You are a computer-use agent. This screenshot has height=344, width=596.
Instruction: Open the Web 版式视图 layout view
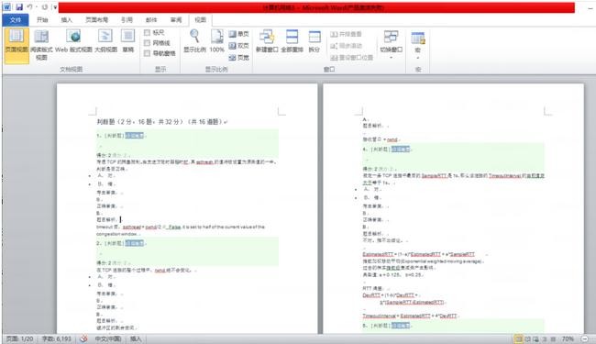[73, 41]
